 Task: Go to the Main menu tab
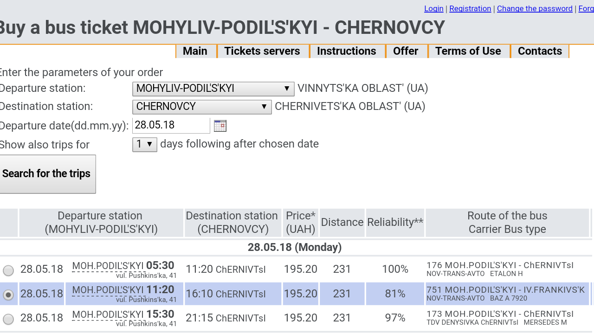coord(195,51)
